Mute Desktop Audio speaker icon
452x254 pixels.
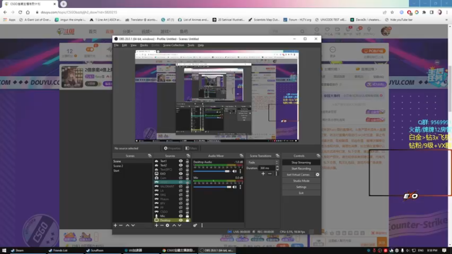click(x=234, y=171)
